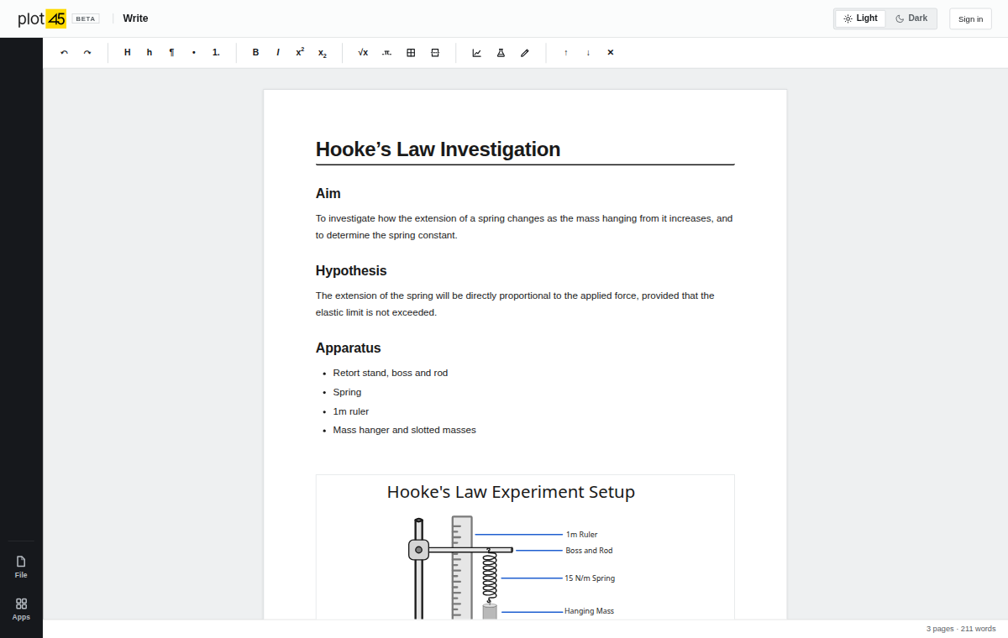This screenshot has width=1008, height=638.
Task: Insert a table
Action: click(411, 53)
